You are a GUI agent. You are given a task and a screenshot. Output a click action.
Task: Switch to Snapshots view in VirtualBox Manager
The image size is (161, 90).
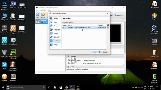[x=119, y=15]
